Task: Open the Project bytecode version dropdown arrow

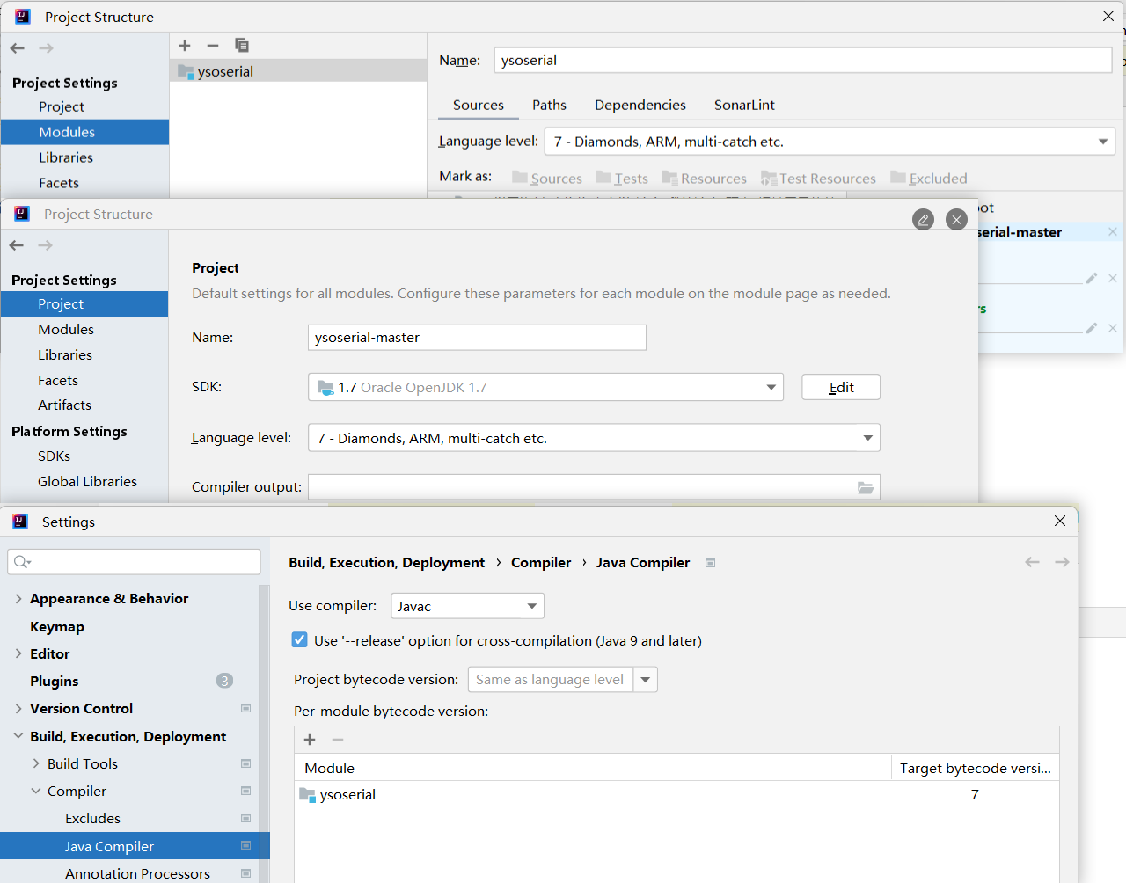Action: 646,680
